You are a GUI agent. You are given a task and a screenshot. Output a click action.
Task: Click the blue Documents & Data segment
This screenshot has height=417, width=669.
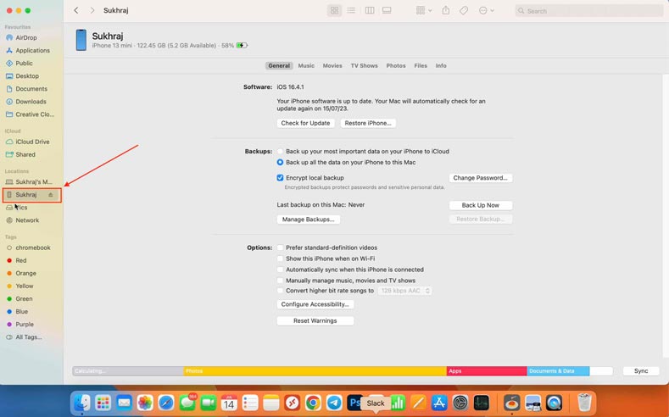(x=558, y=371)
